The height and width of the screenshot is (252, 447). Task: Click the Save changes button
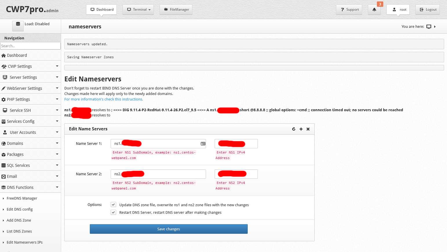tap(169, 229)
